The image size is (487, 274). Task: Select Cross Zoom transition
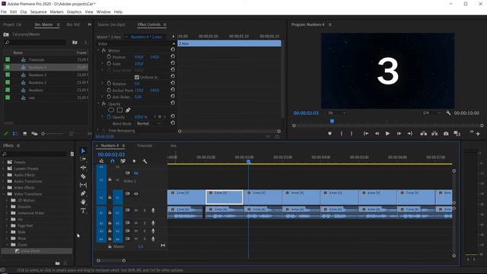point(30,251)
